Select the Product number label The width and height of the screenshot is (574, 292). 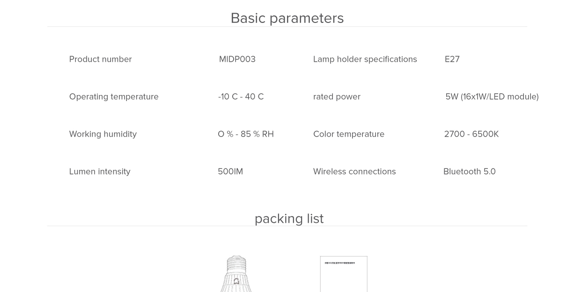[100, 59]
